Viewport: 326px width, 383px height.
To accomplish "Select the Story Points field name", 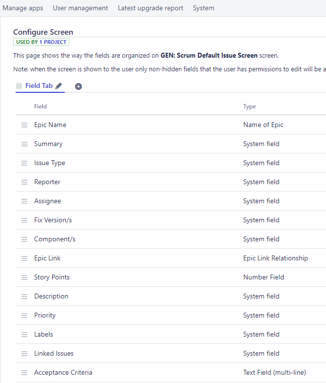I will click(x=52, y=277).
